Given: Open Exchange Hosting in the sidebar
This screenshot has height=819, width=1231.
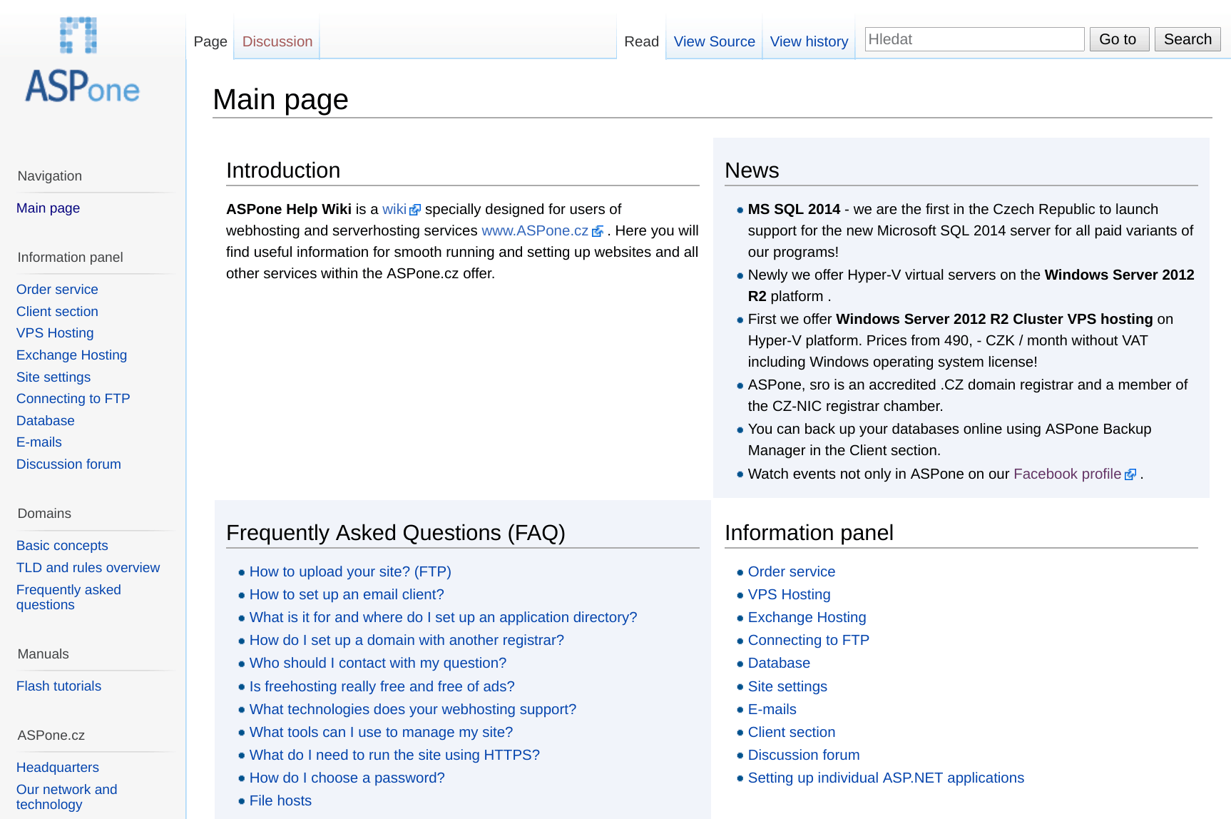Looking at the screenshot, I should [x=71, y=355].
